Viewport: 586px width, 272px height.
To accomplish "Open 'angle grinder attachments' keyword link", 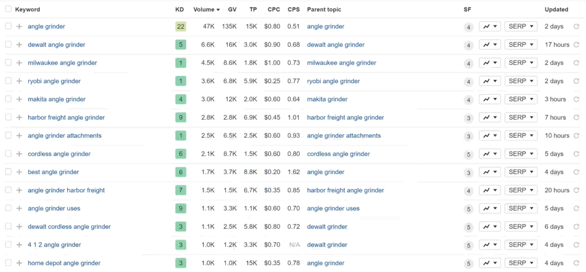I will click(x=65, y=135).
